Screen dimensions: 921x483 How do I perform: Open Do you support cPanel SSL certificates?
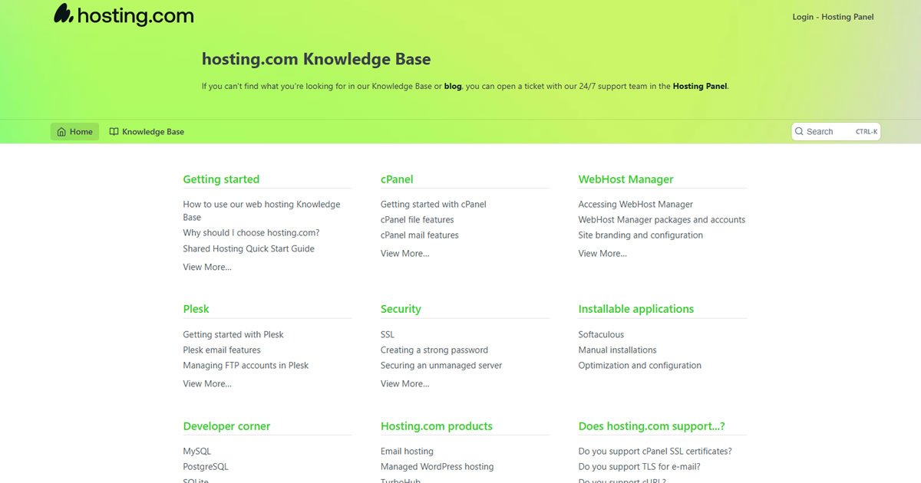[x=655, y=452]
